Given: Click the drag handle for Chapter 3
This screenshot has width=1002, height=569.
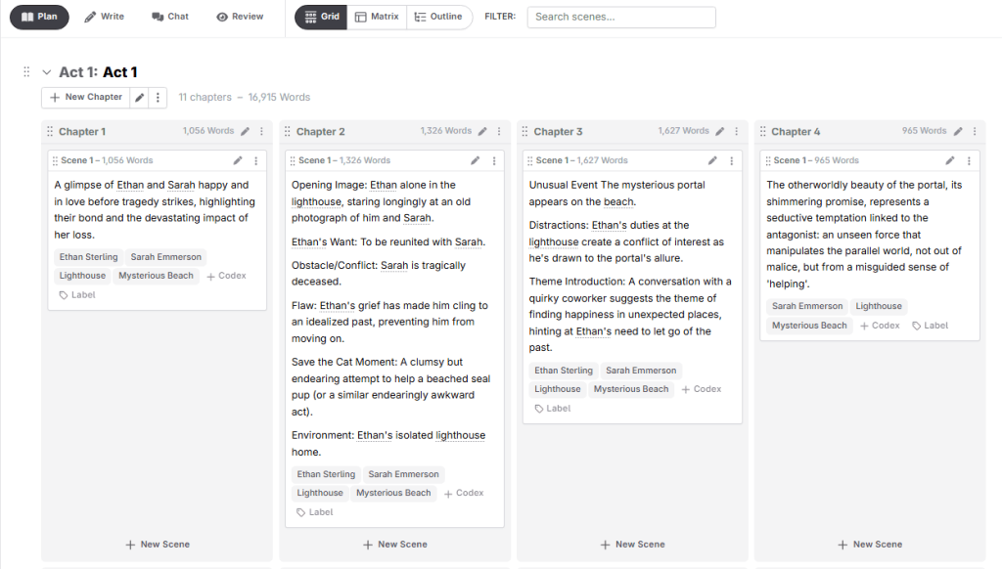Looking at the screenshot, I should click(x=524, y=131).
